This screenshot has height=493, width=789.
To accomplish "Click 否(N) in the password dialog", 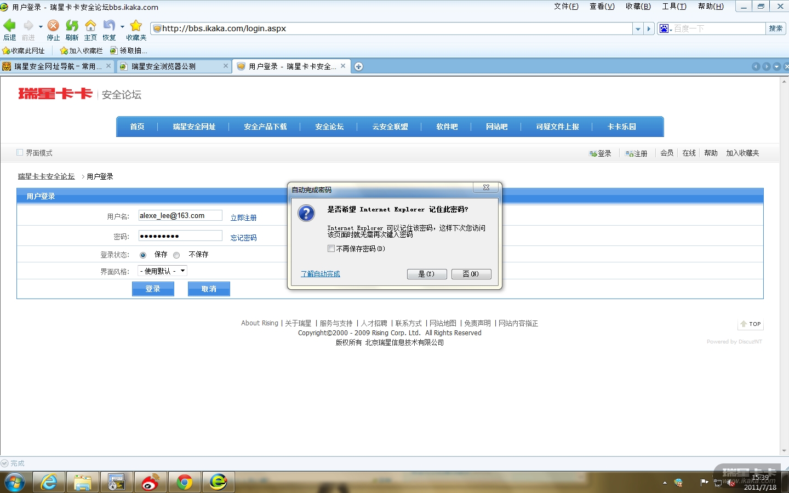I will (x=471, y=274).
